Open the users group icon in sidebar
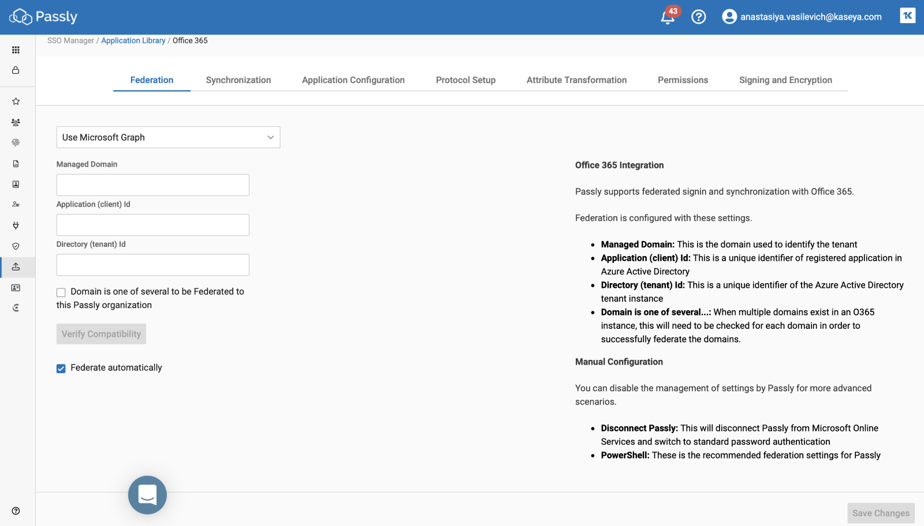Image resolution: width=924 pixels, height=526 pixels. pos(16,122)
